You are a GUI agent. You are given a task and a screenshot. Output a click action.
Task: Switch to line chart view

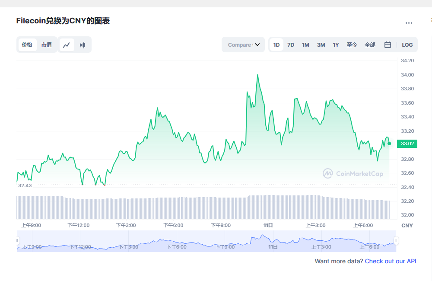tap(67, 45)
